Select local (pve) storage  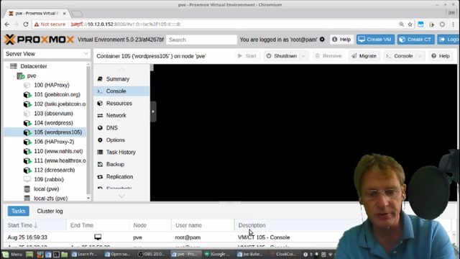pyautogui.click(x=45, y=188)
